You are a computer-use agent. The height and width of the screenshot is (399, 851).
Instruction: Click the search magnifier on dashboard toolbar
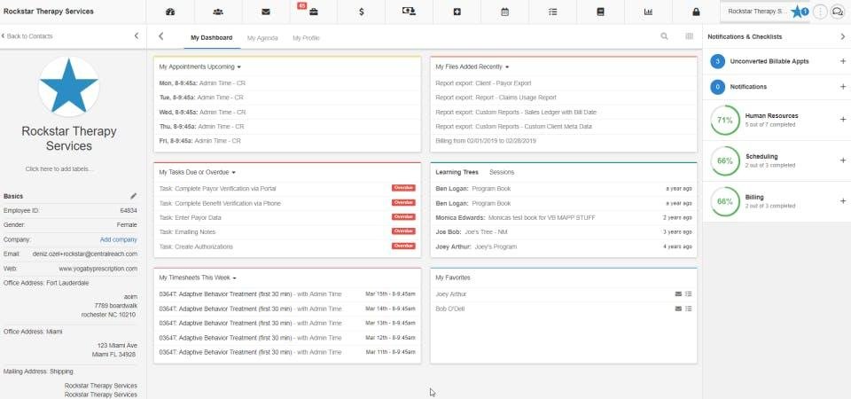[x=664, y=36]
